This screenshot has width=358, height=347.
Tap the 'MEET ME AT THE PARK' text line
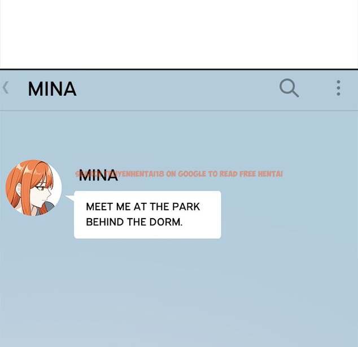pos(143,207)
